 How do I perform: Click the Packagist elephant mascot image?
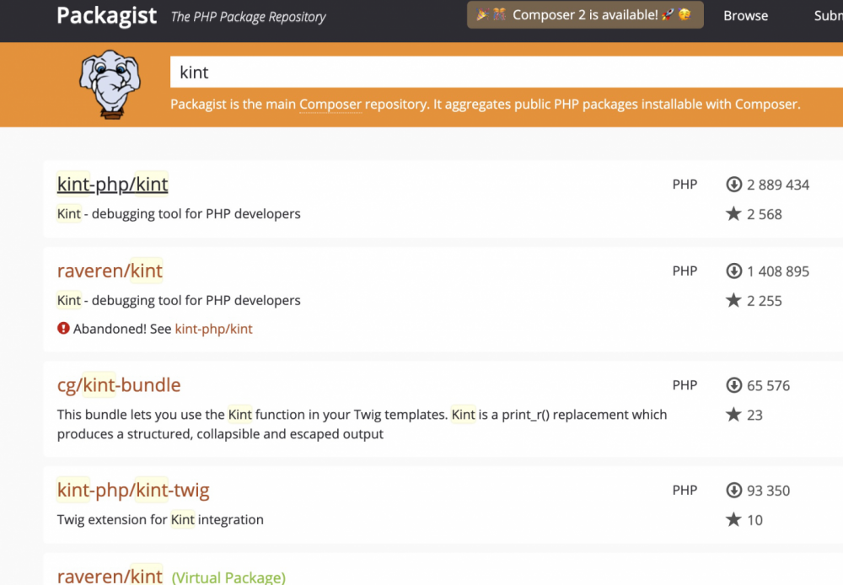click(110, 84)
